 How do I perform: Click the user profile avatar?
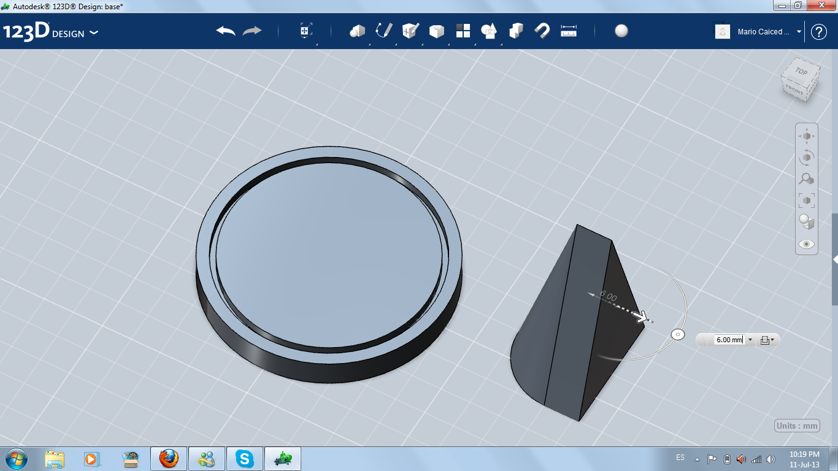click(x=723, y=32)
